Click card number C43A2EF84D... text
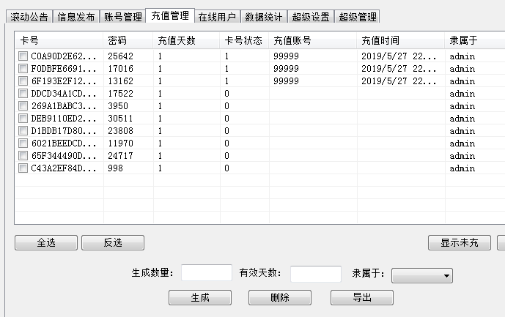 (64, 168)
